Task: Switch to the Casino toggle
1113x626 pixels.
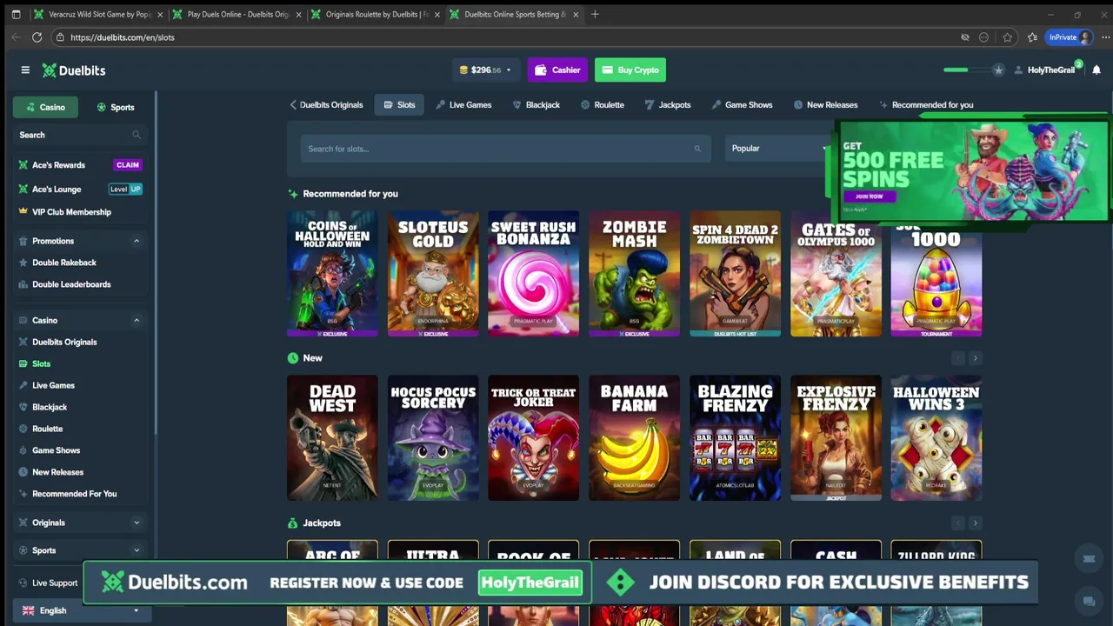Action: click(45, 107)
